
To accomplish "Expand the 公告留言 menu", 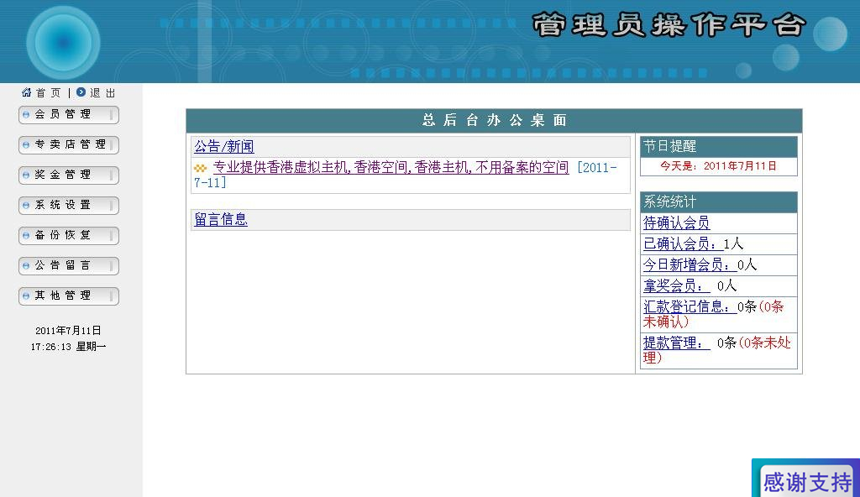I will tap(69, 265).
